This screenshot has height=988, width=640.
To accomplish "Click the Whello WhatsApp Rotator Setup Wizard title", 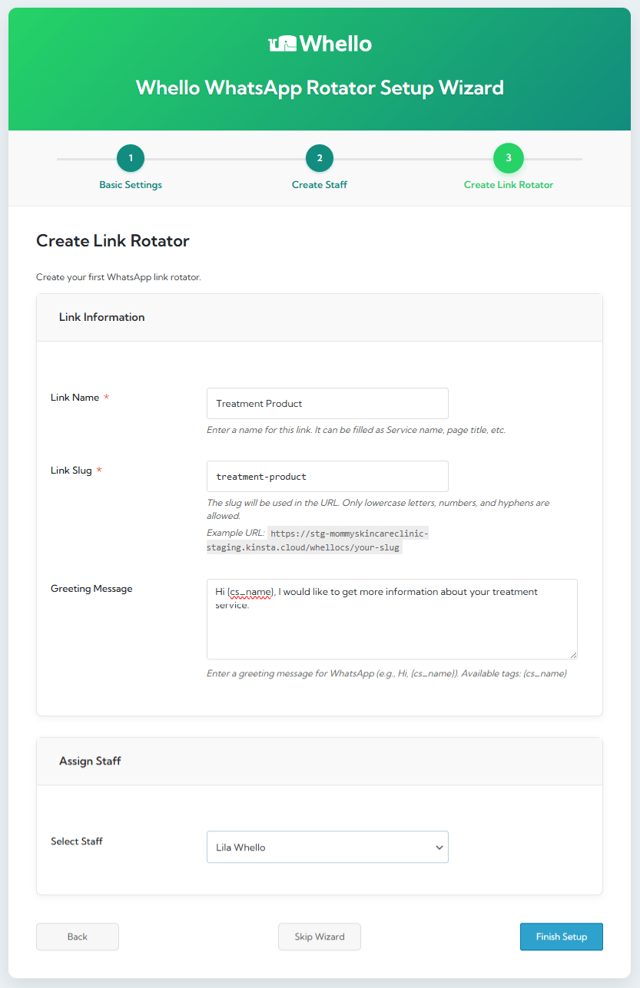I will point(320,88).
